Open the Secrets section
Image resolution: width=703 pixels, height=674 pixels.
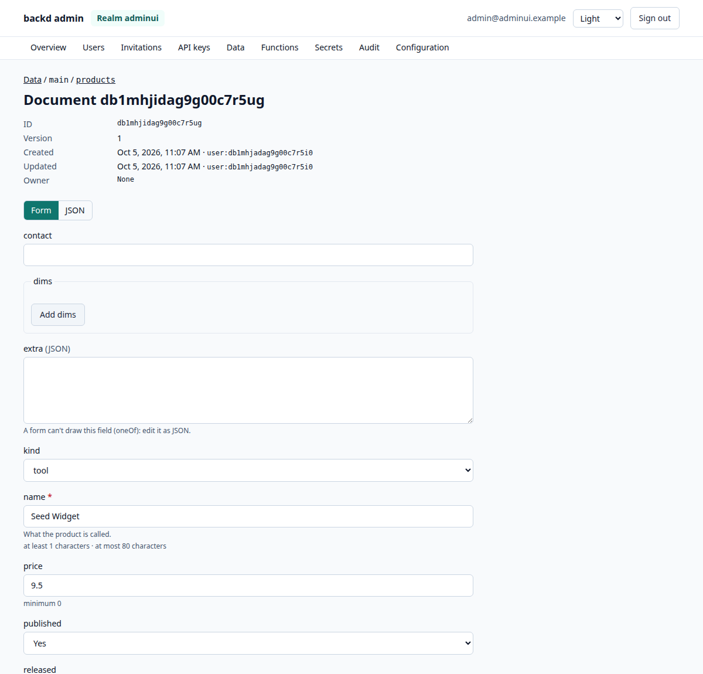[329, 47]
